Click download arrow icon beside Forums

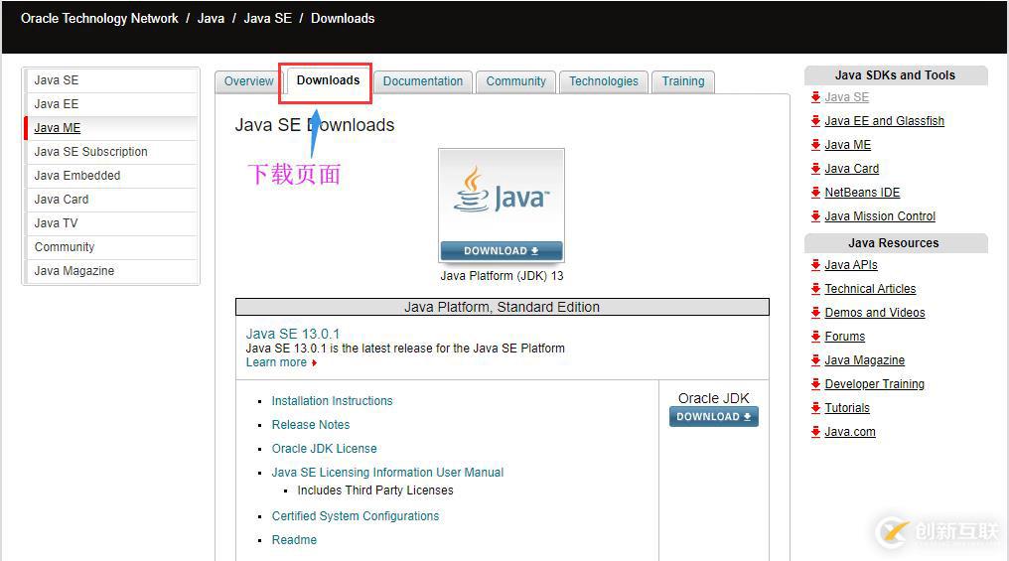(x=815, y=337)
